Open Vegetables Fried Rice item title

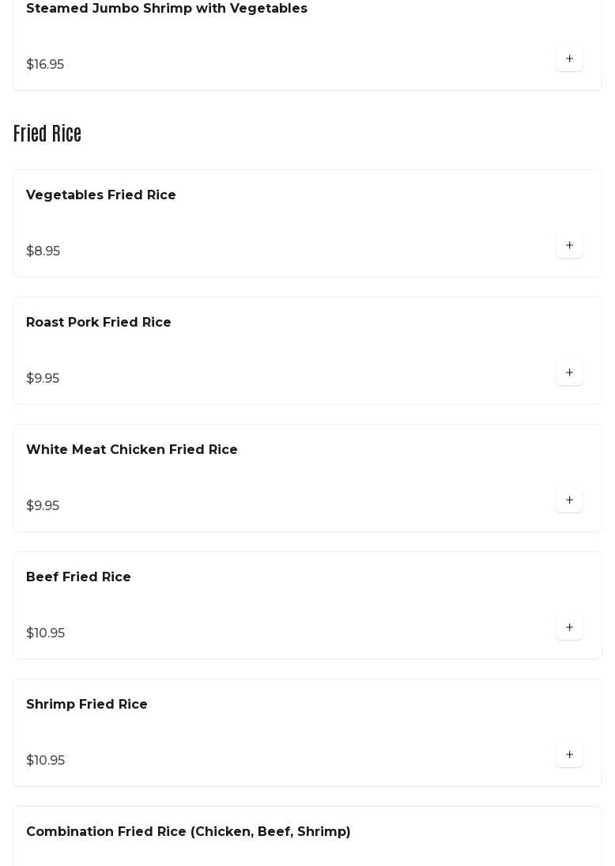[x=101, y=195]
